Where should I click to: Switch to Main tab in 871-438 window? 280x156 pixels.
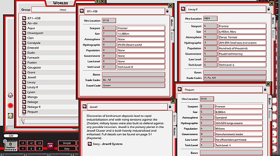[172, 23]
